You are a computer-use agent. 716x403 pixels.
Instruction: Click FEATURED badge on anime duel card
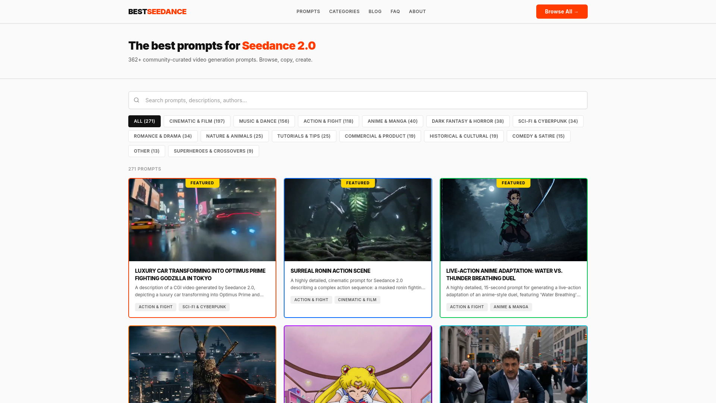(513, 183)
